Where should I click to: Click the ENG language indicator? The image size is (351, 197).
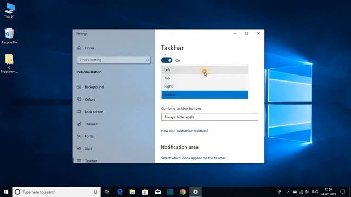tap(314, 192)
